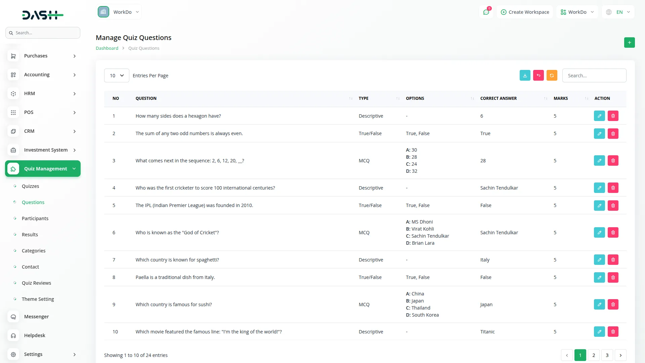Delete the Titanic movie question row

pyautogui.click(x=613, y=332)
